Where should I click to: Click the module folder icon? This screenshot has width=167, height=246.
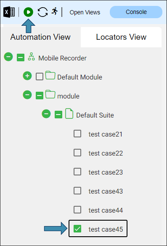[x=50, y=94]
